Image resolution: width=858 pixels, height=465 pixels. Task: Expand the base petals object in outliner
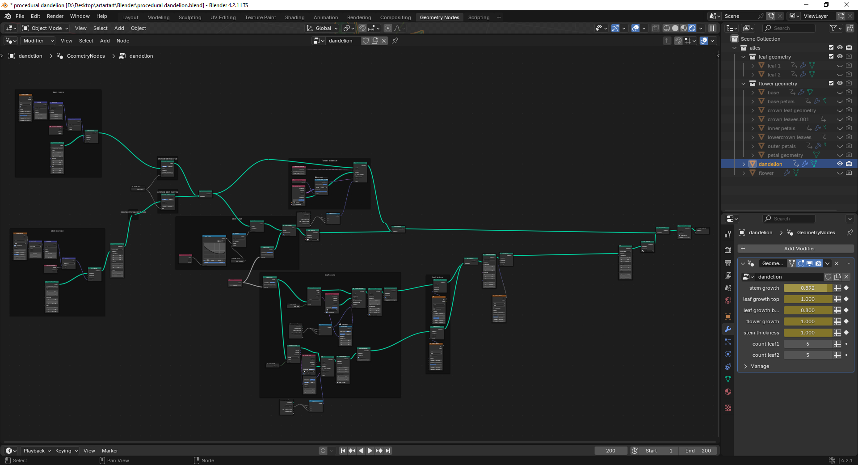point(753,101)
